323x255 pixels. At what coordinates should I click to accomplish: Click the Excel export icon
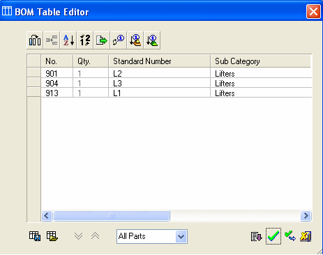pyautogui.click(x=306, y=237)
